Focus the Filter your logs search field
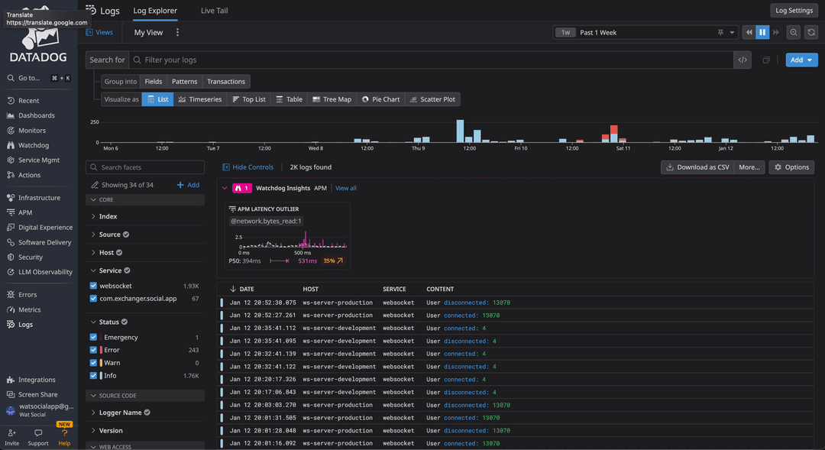This screenshot has height=450, width=825. tap(432, 60)
